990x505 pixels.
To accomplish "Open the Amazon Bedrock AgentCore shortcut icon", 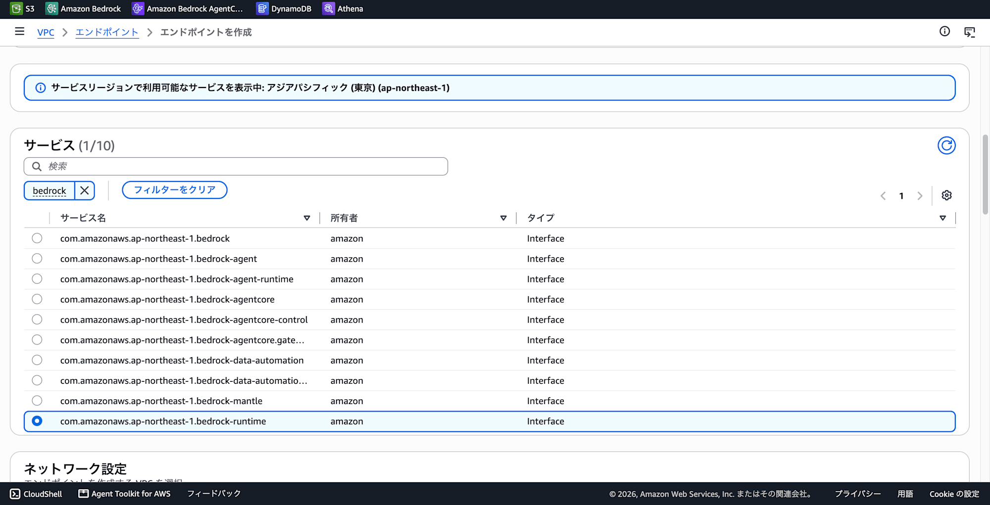I will click(138, 8).
